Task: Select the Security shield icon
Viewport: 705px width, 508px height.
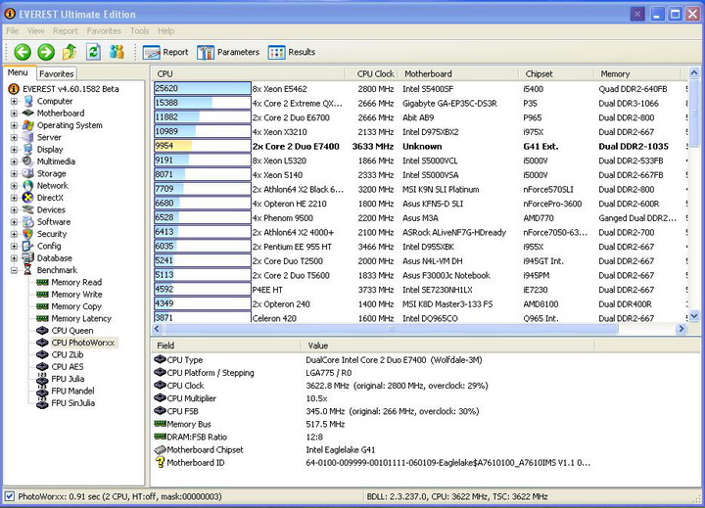Action: pos(28,234)
